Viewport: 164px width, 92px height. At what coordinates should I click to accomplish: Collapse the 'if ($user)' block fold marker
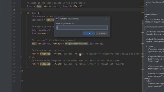point(21,13)
